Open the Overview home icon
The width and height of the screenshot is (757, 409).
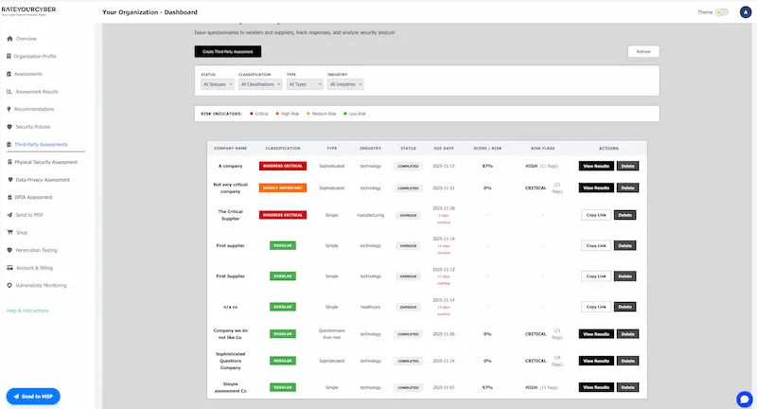click(x=9, y=39)
